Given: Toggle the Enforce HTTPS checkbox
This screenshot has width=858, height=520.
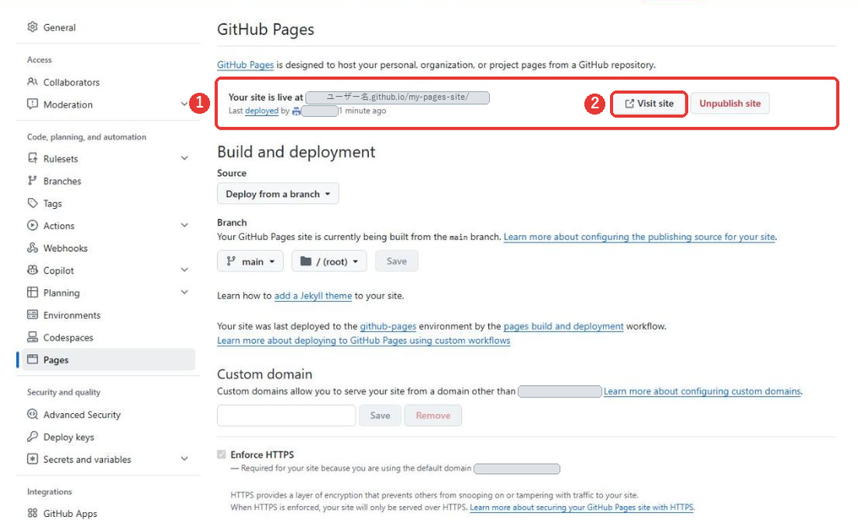Looking at the screenshot, I should [221, 455].
